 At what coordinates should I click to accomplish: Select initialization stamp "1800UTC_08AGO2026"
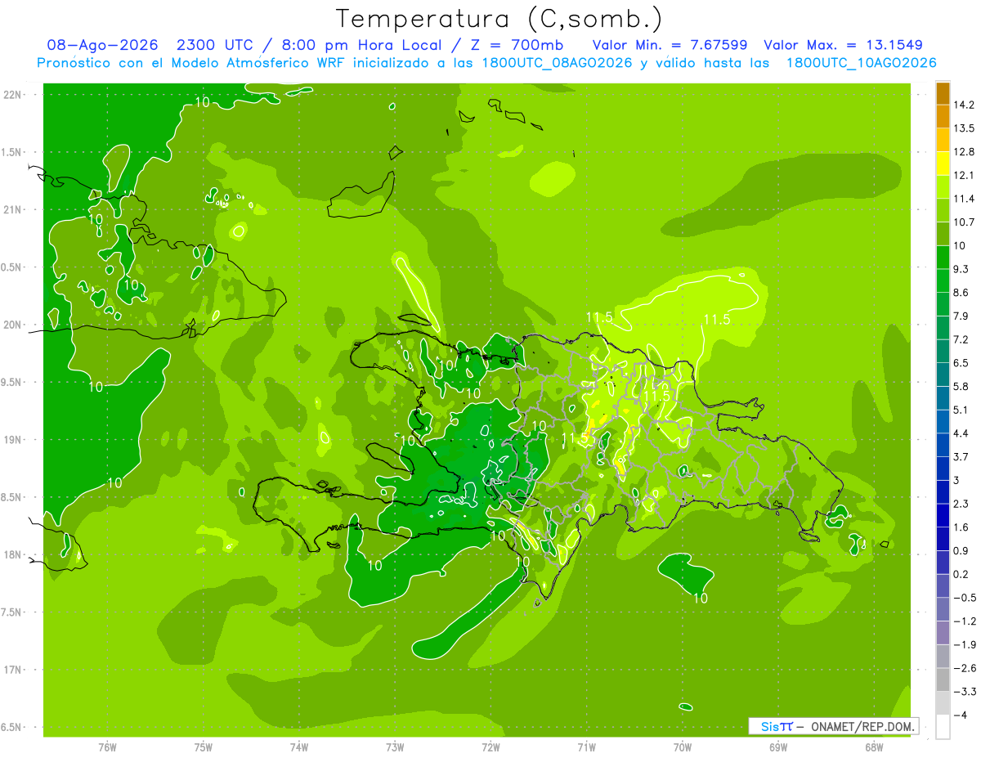(556, 63)
